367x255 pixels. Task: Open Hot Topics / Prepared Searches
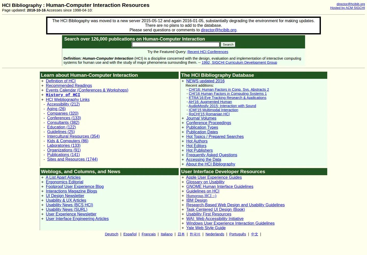click(215, 137)
